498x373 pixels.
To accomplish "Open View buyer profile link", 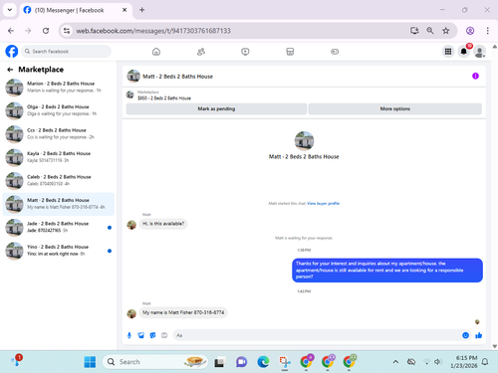I will 323,203.
